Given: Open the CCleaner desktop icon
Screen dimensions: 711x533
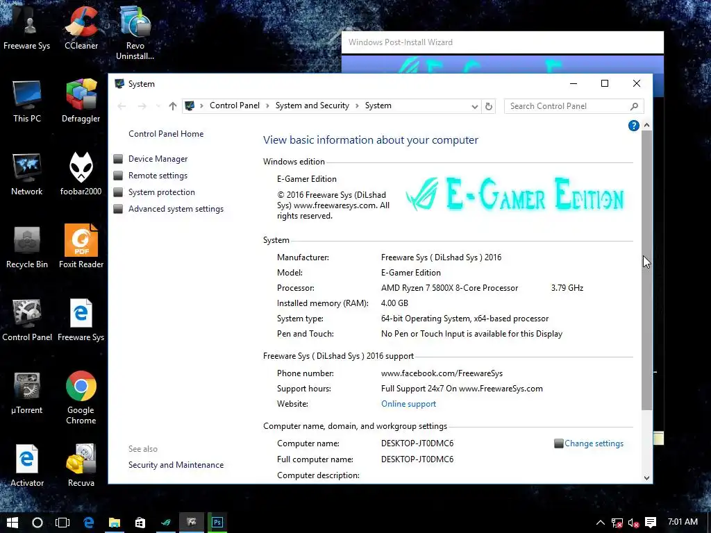Looking at the screenshot, I should (x=81, y=28).
